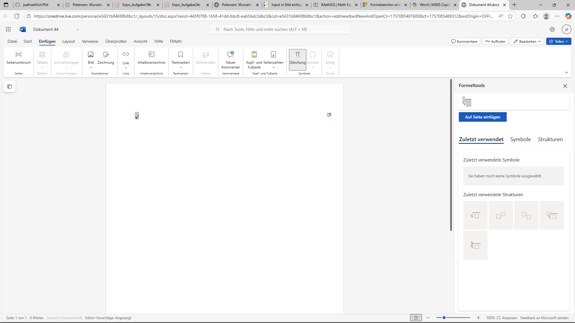
Task: Open the Datei menu tab
Action: coord(12,41)
